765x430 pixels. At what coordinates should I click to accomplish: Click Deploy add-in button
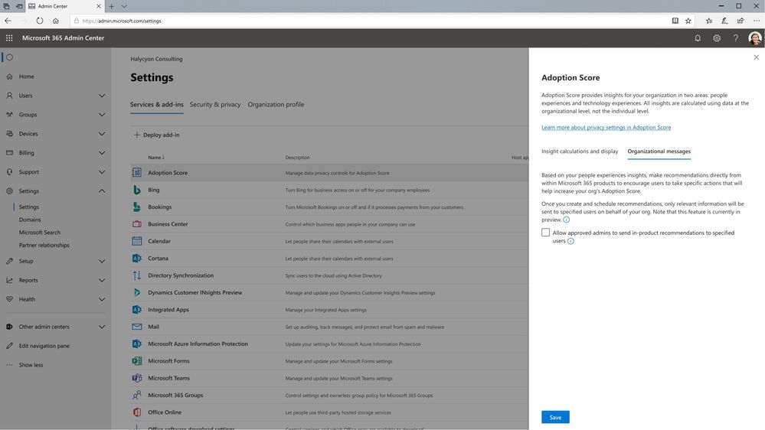(x=157, y=135)
